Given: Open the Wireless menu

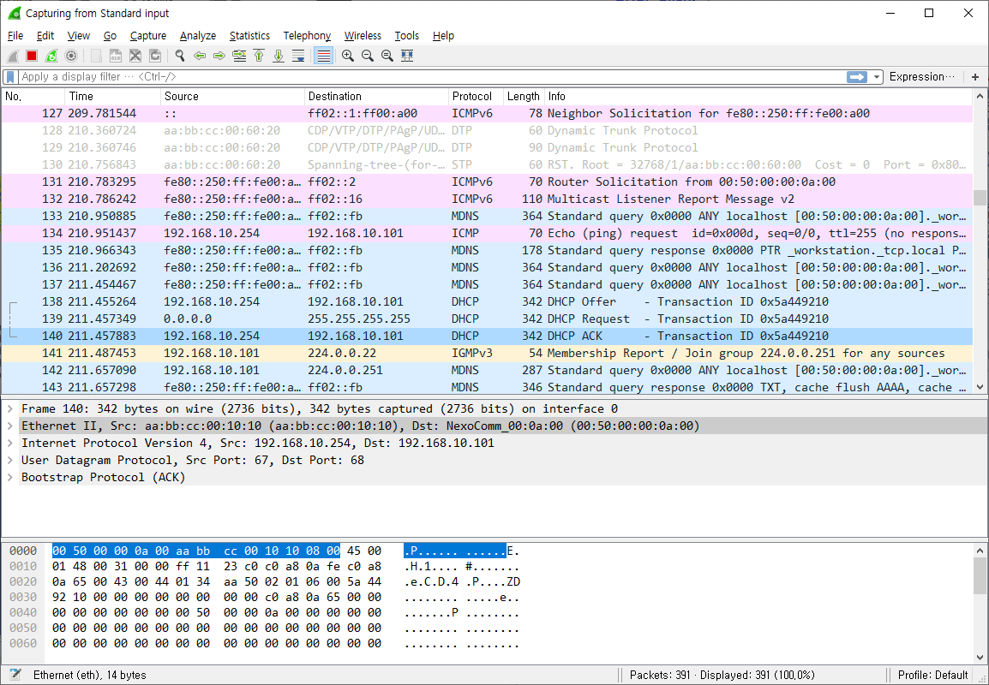Looking at the screenshot, I should (363, 36).
